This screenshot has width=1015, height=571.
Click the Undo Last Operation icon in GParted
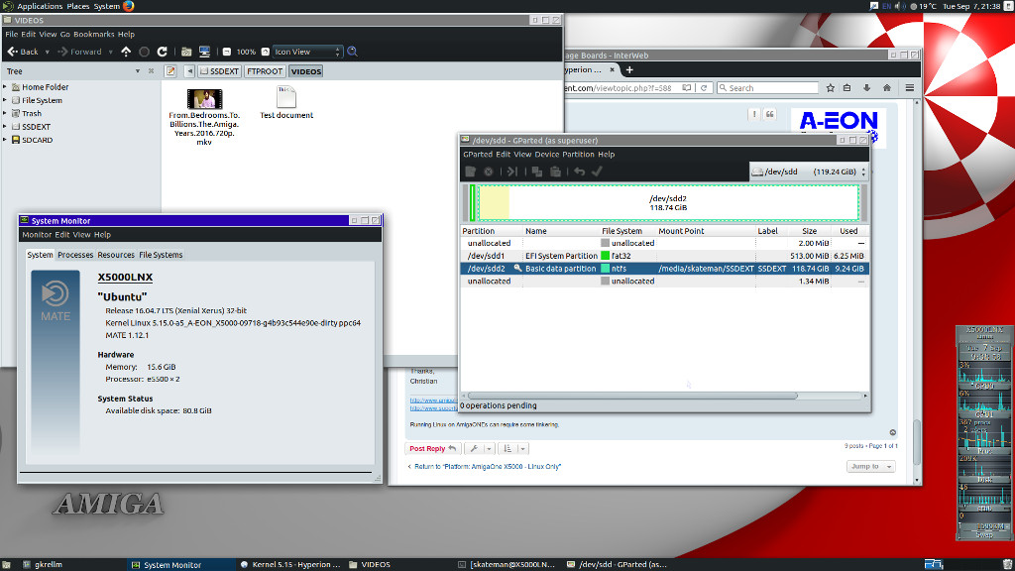(579, 171)
